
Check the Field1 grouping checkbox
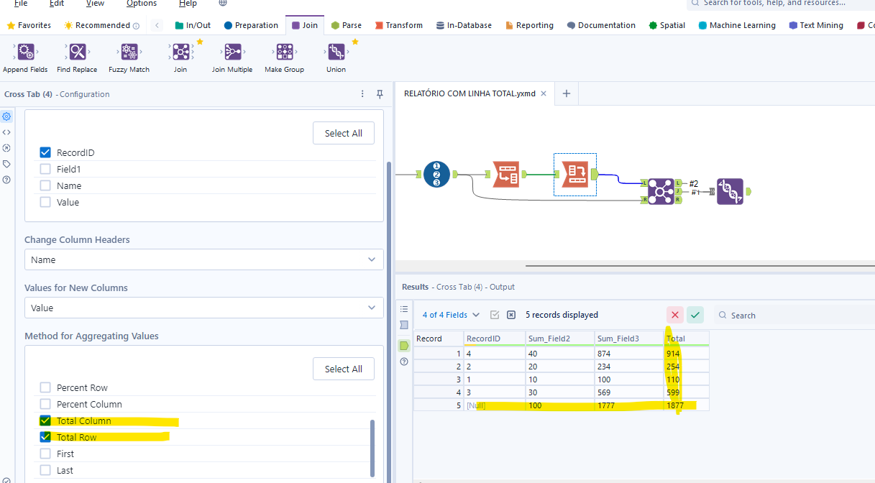click(45, 169)
